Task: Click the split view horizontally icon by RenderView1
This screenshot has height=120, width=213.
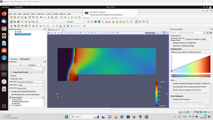Action: (158, 33)
